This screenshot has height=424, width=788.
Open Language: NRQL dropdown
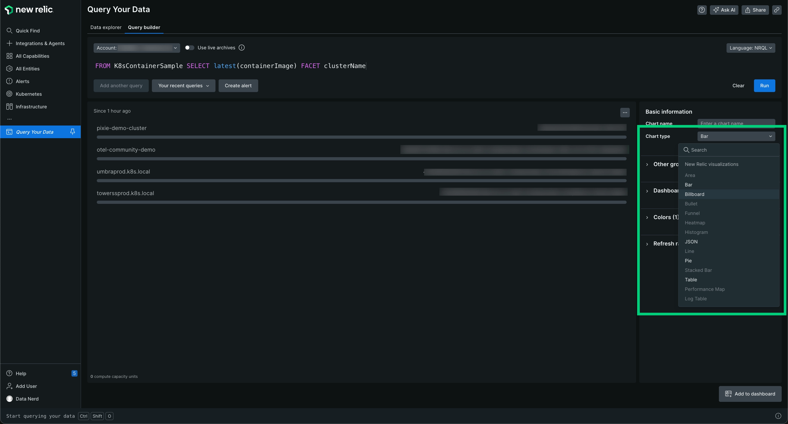click(x=751, y=48)
